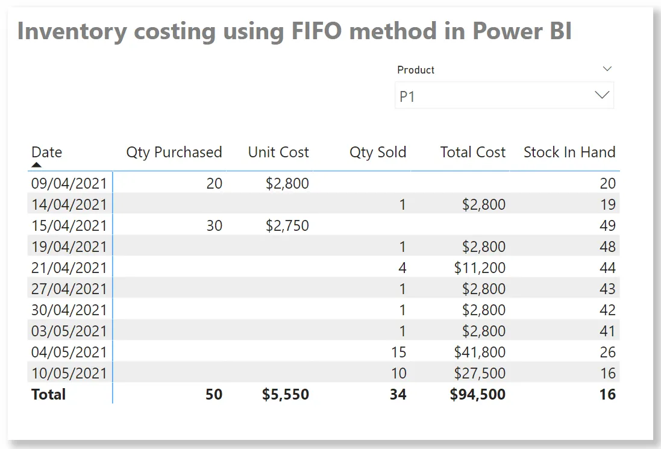Select the Product slicer label
Image resolution: width=661 pixels, height=449 pixels.
416,70
